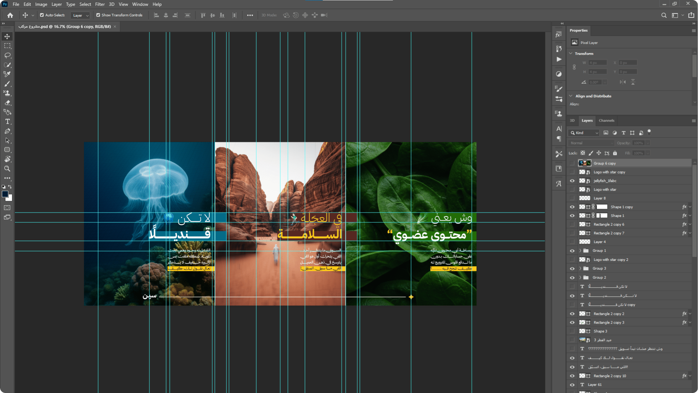Open the Filter menu

click(100, 4)
